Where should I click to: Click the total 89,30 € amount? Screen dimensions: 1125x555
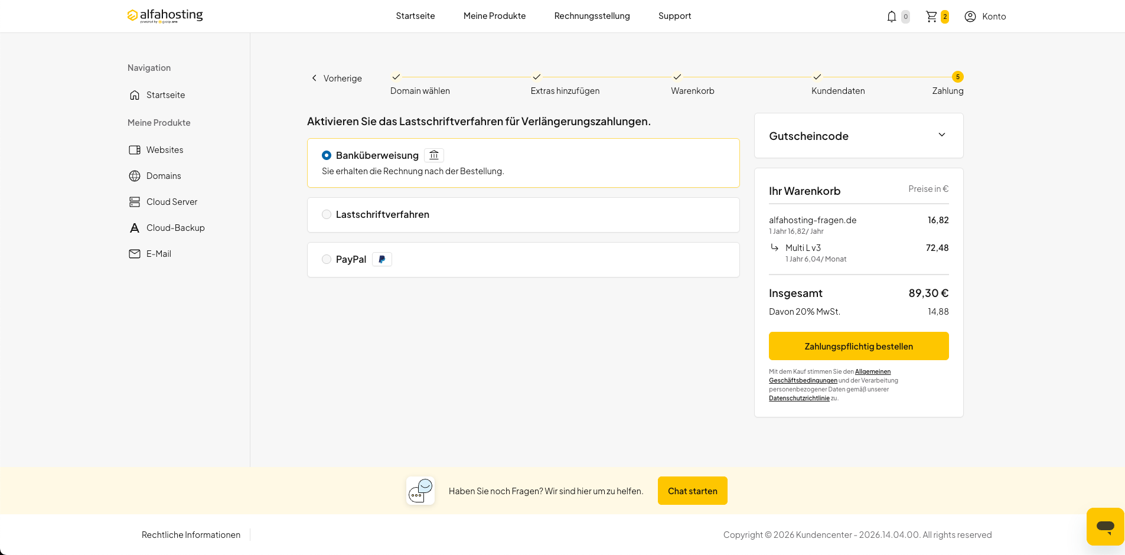[x=928, y=293]
